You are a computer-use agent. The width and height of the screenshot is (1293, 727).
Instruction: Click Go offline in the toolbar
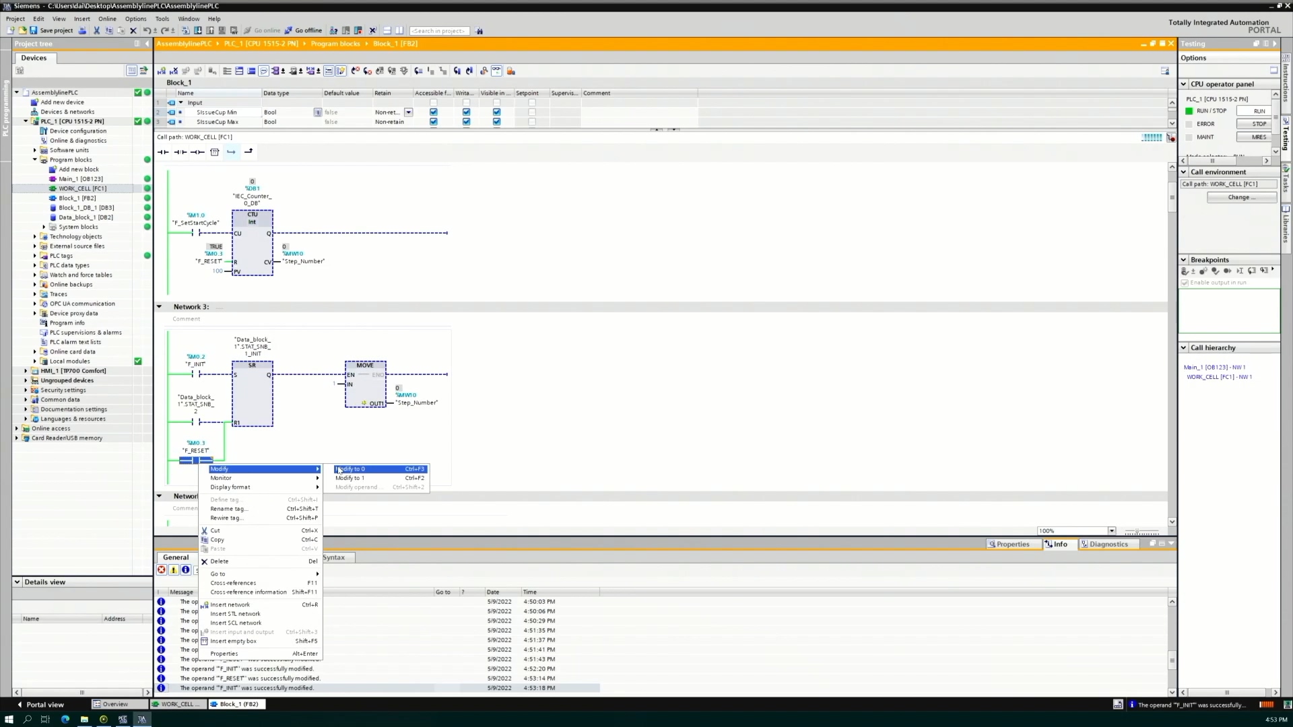pos(303,30)
